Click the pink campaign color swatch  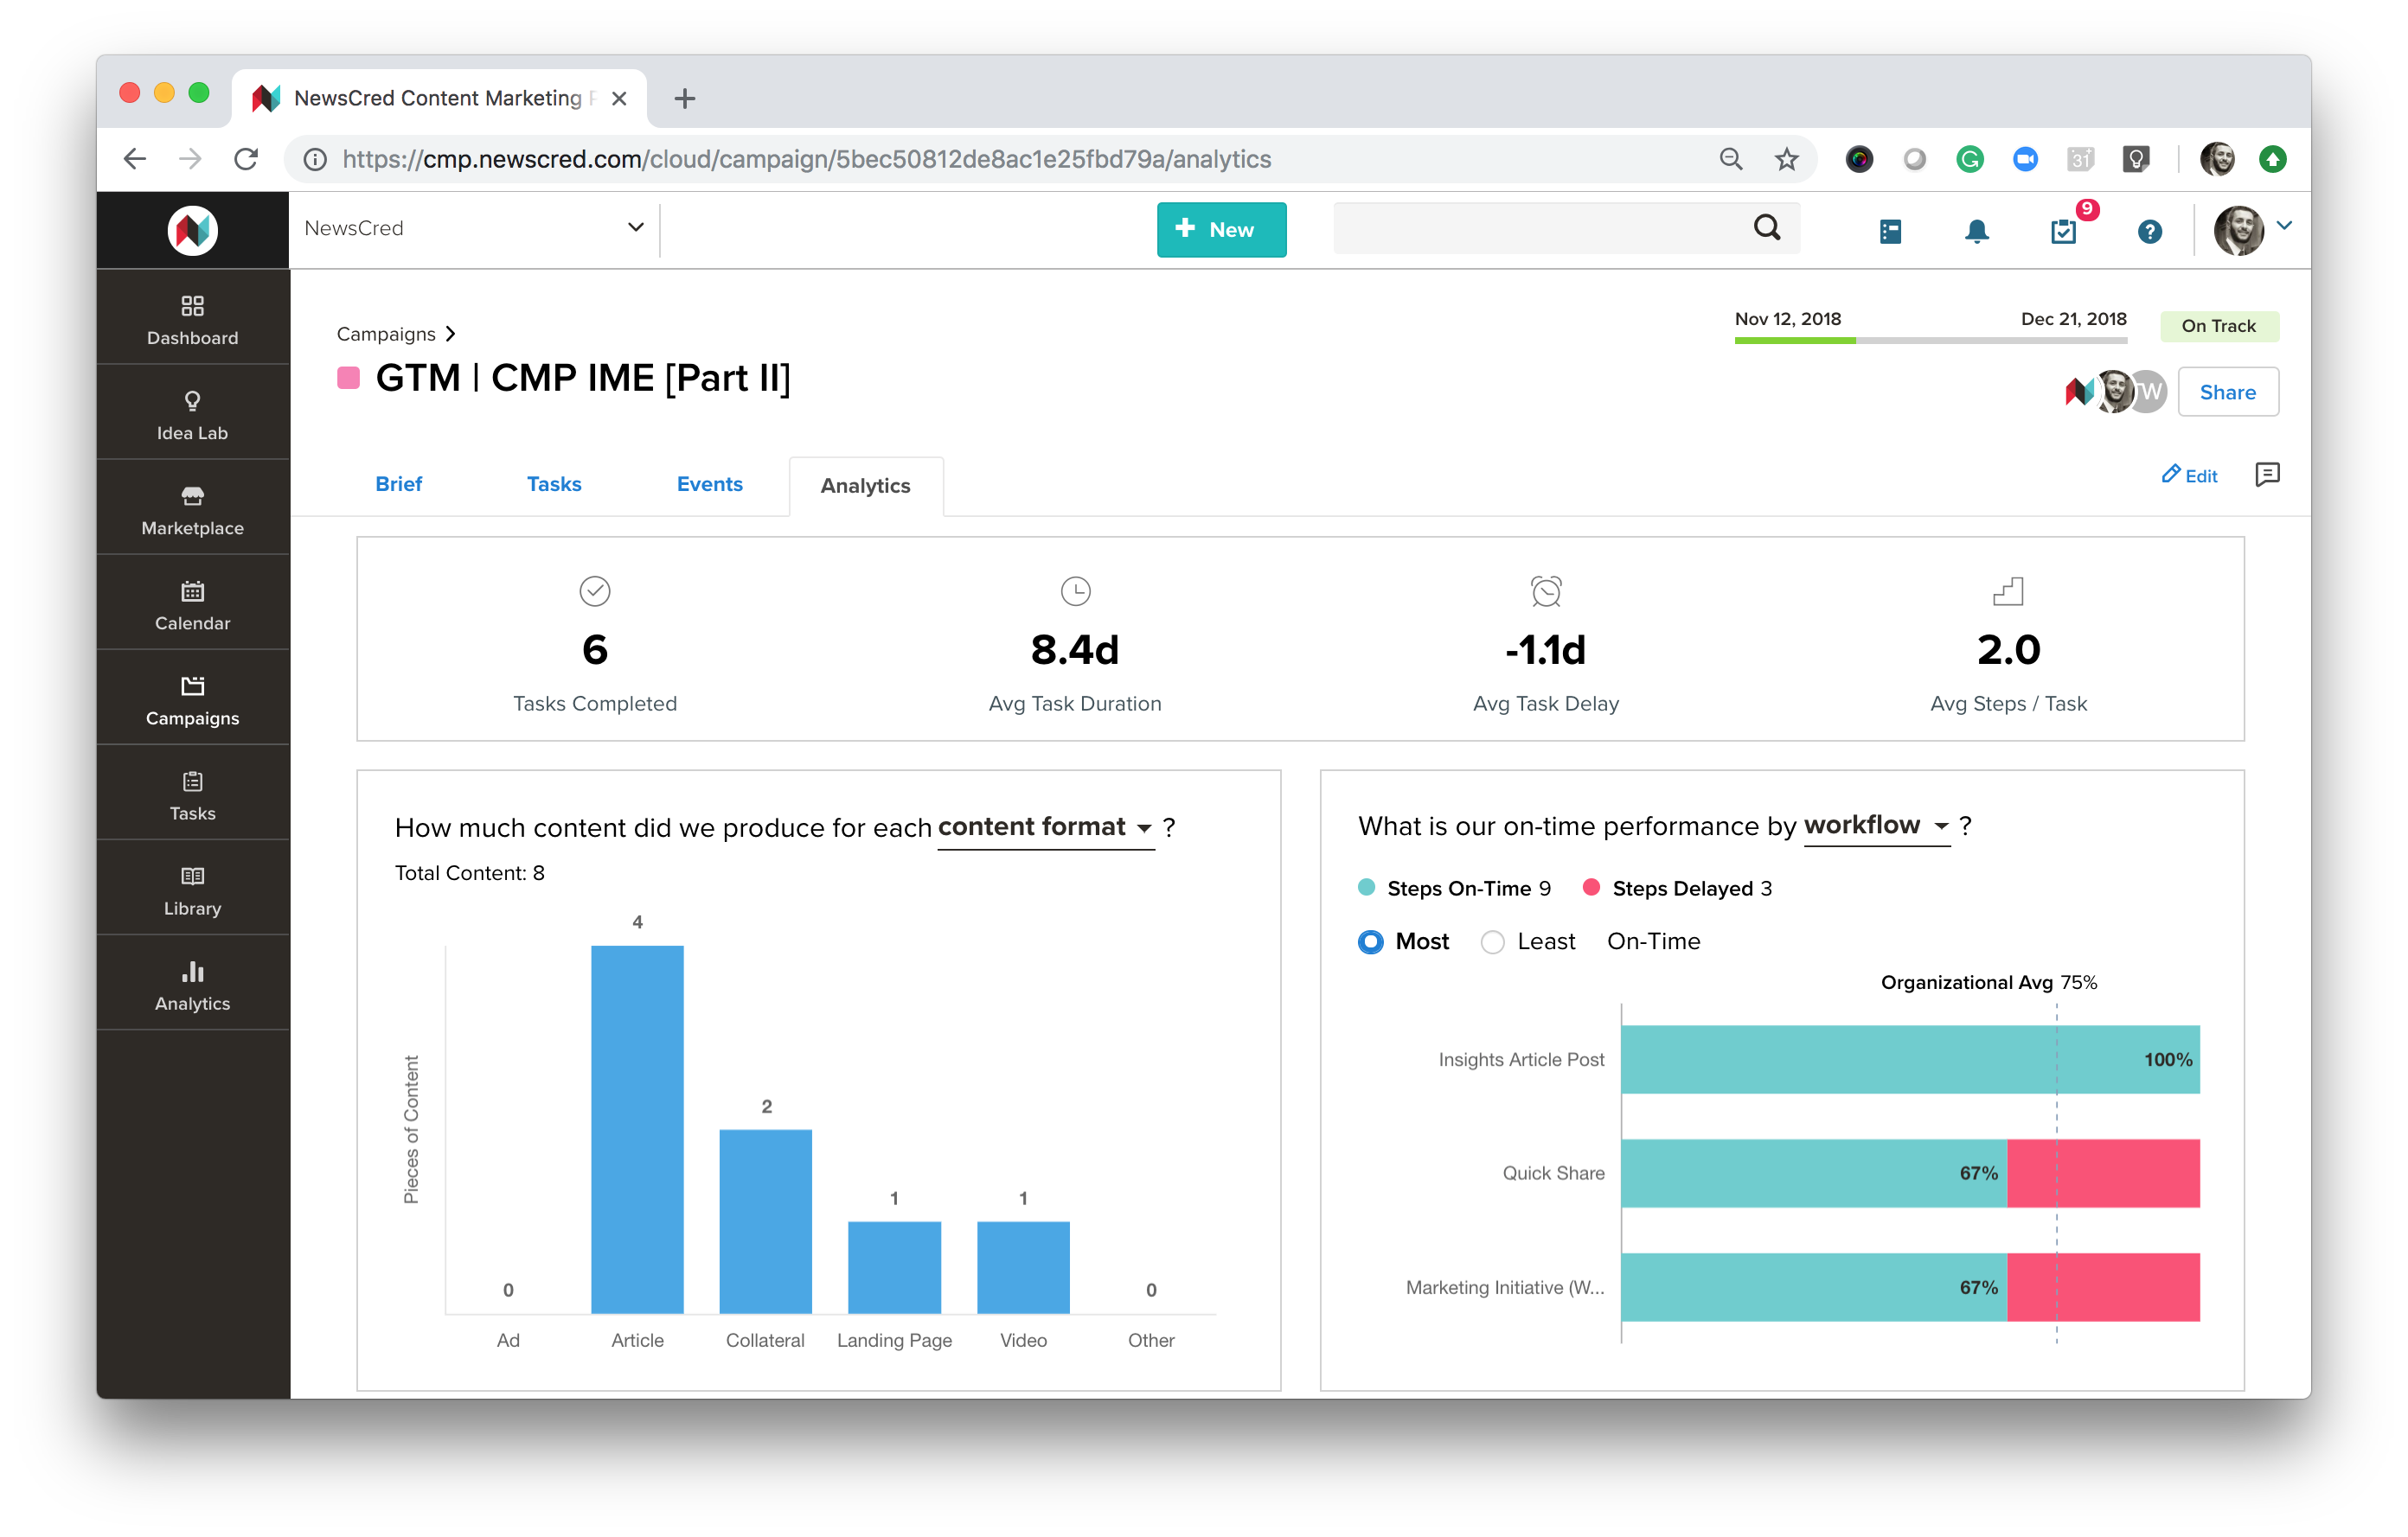point(349,378)
